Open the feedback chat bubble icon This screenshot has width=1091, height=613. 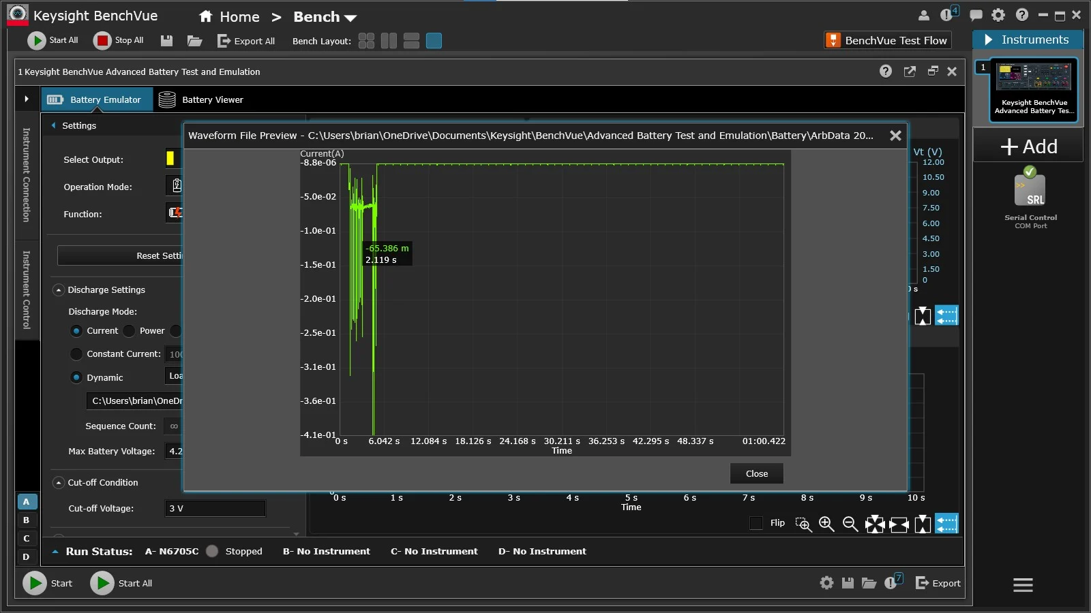pyautogui.click(x=976, y=16)
